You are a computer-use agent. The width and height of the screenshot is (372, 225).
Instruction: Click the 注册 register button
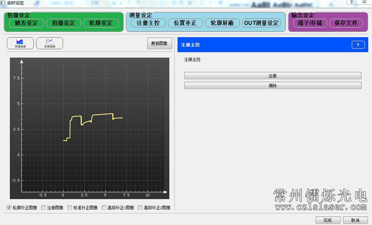tap(272, 75)
